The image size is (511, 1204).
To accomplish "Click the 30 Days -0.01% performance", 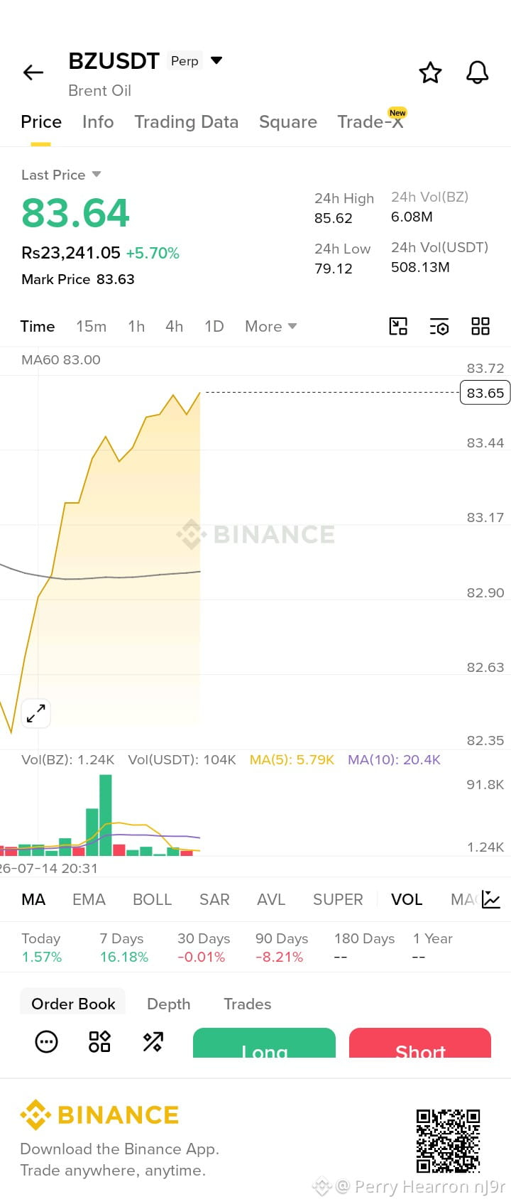I will (203, 948).
